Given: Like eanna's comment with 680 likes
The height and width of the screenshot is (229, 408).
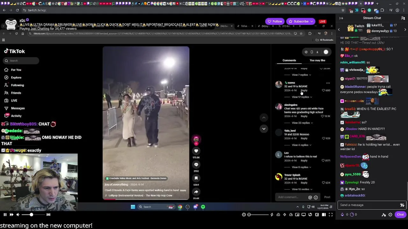Looking at the screenshot, I should (324, 90).
